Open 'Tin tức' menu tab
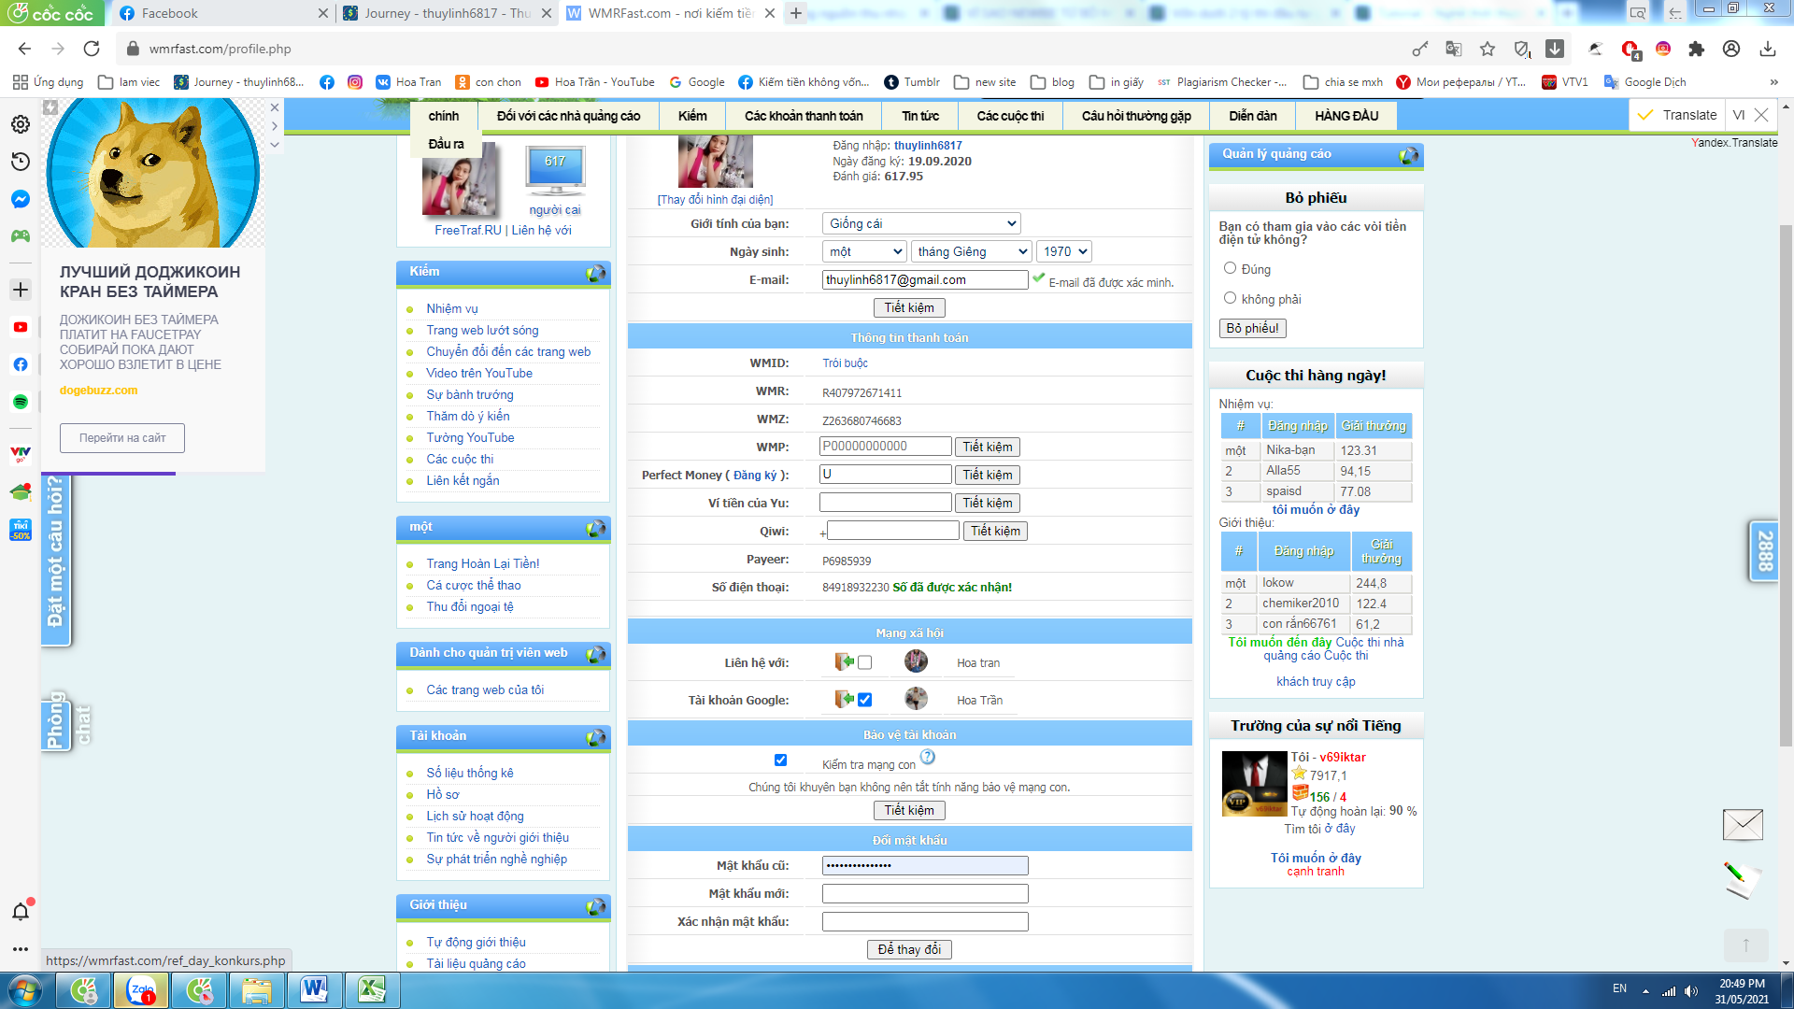The height and width of the screenshot is (1009, 1794). [x=920, y=116]
